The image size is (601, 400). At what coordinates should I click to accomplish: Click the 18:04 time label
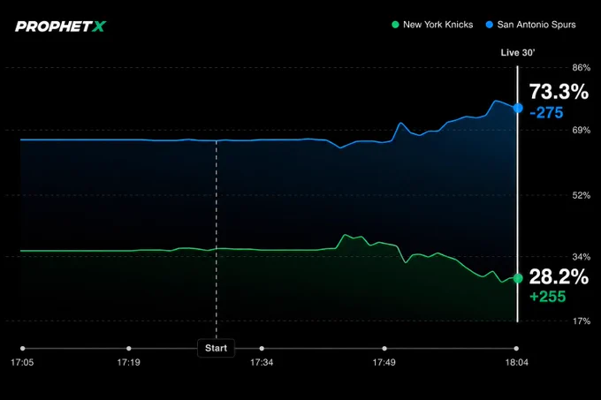(x=517, y=363)
